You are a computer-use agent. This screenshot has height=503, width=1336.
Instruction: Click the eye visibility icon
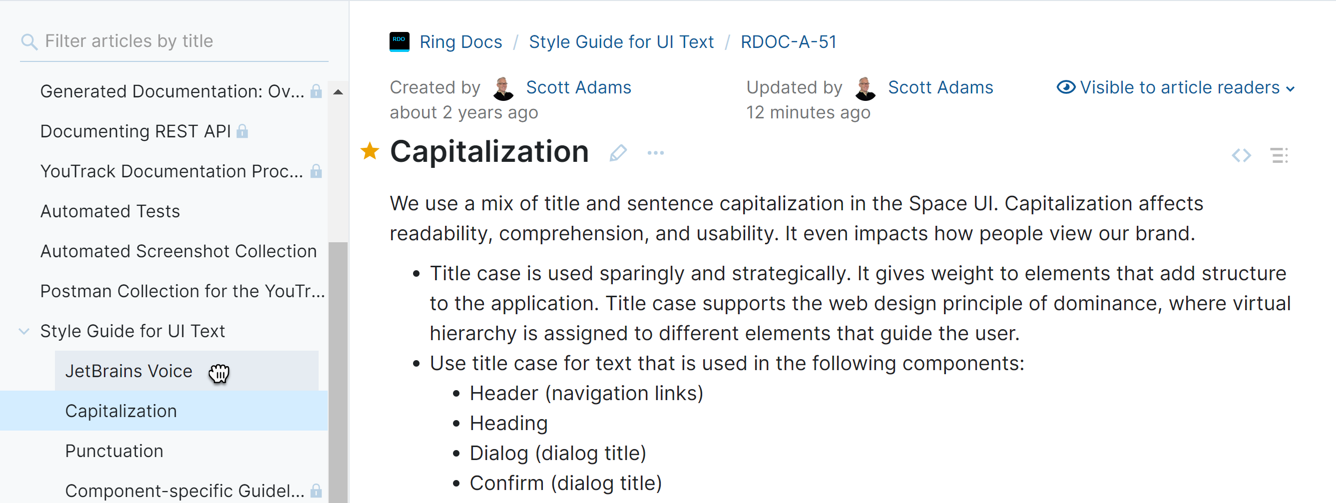(x=1066, y=87)
